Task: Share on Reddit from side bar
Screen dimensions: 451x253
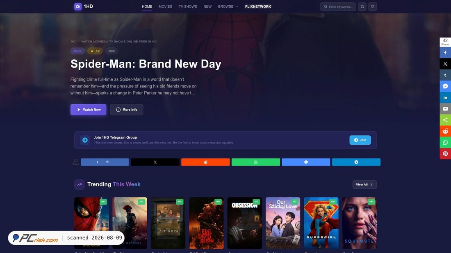Action: click(x=445, y=131)
